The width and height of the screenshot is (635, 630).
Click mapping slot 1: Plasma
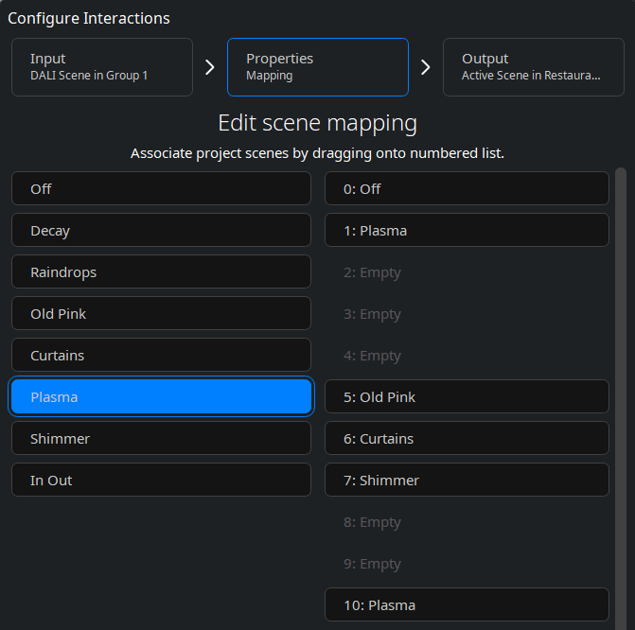(x=467, y=231)
